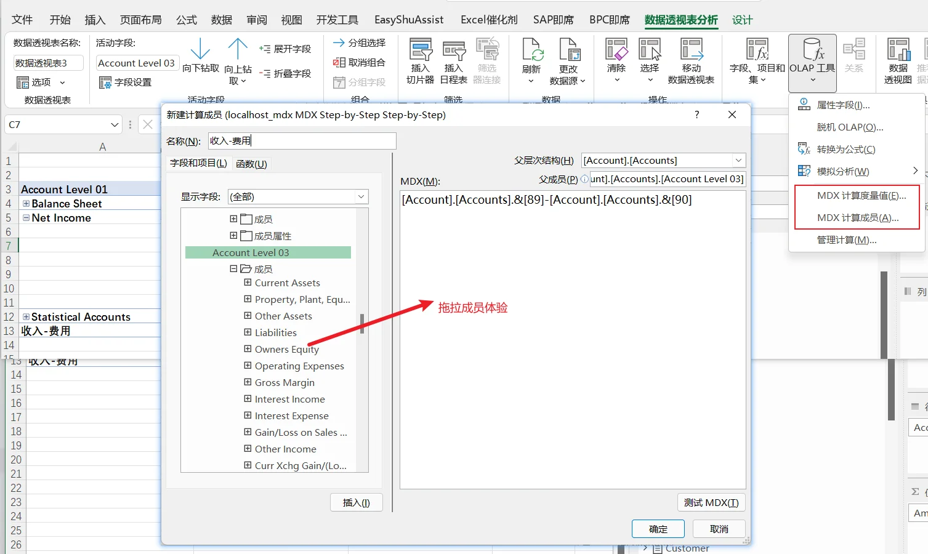Expand the Liabilities member node

point(248,332)
